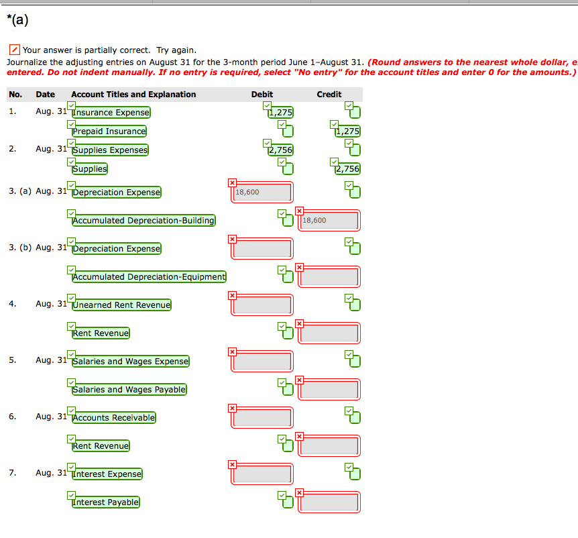This screenshot has height=538, width=578.
Task: Click the credit field for Salaries and Wages Payable
Action: click(329, 389)
